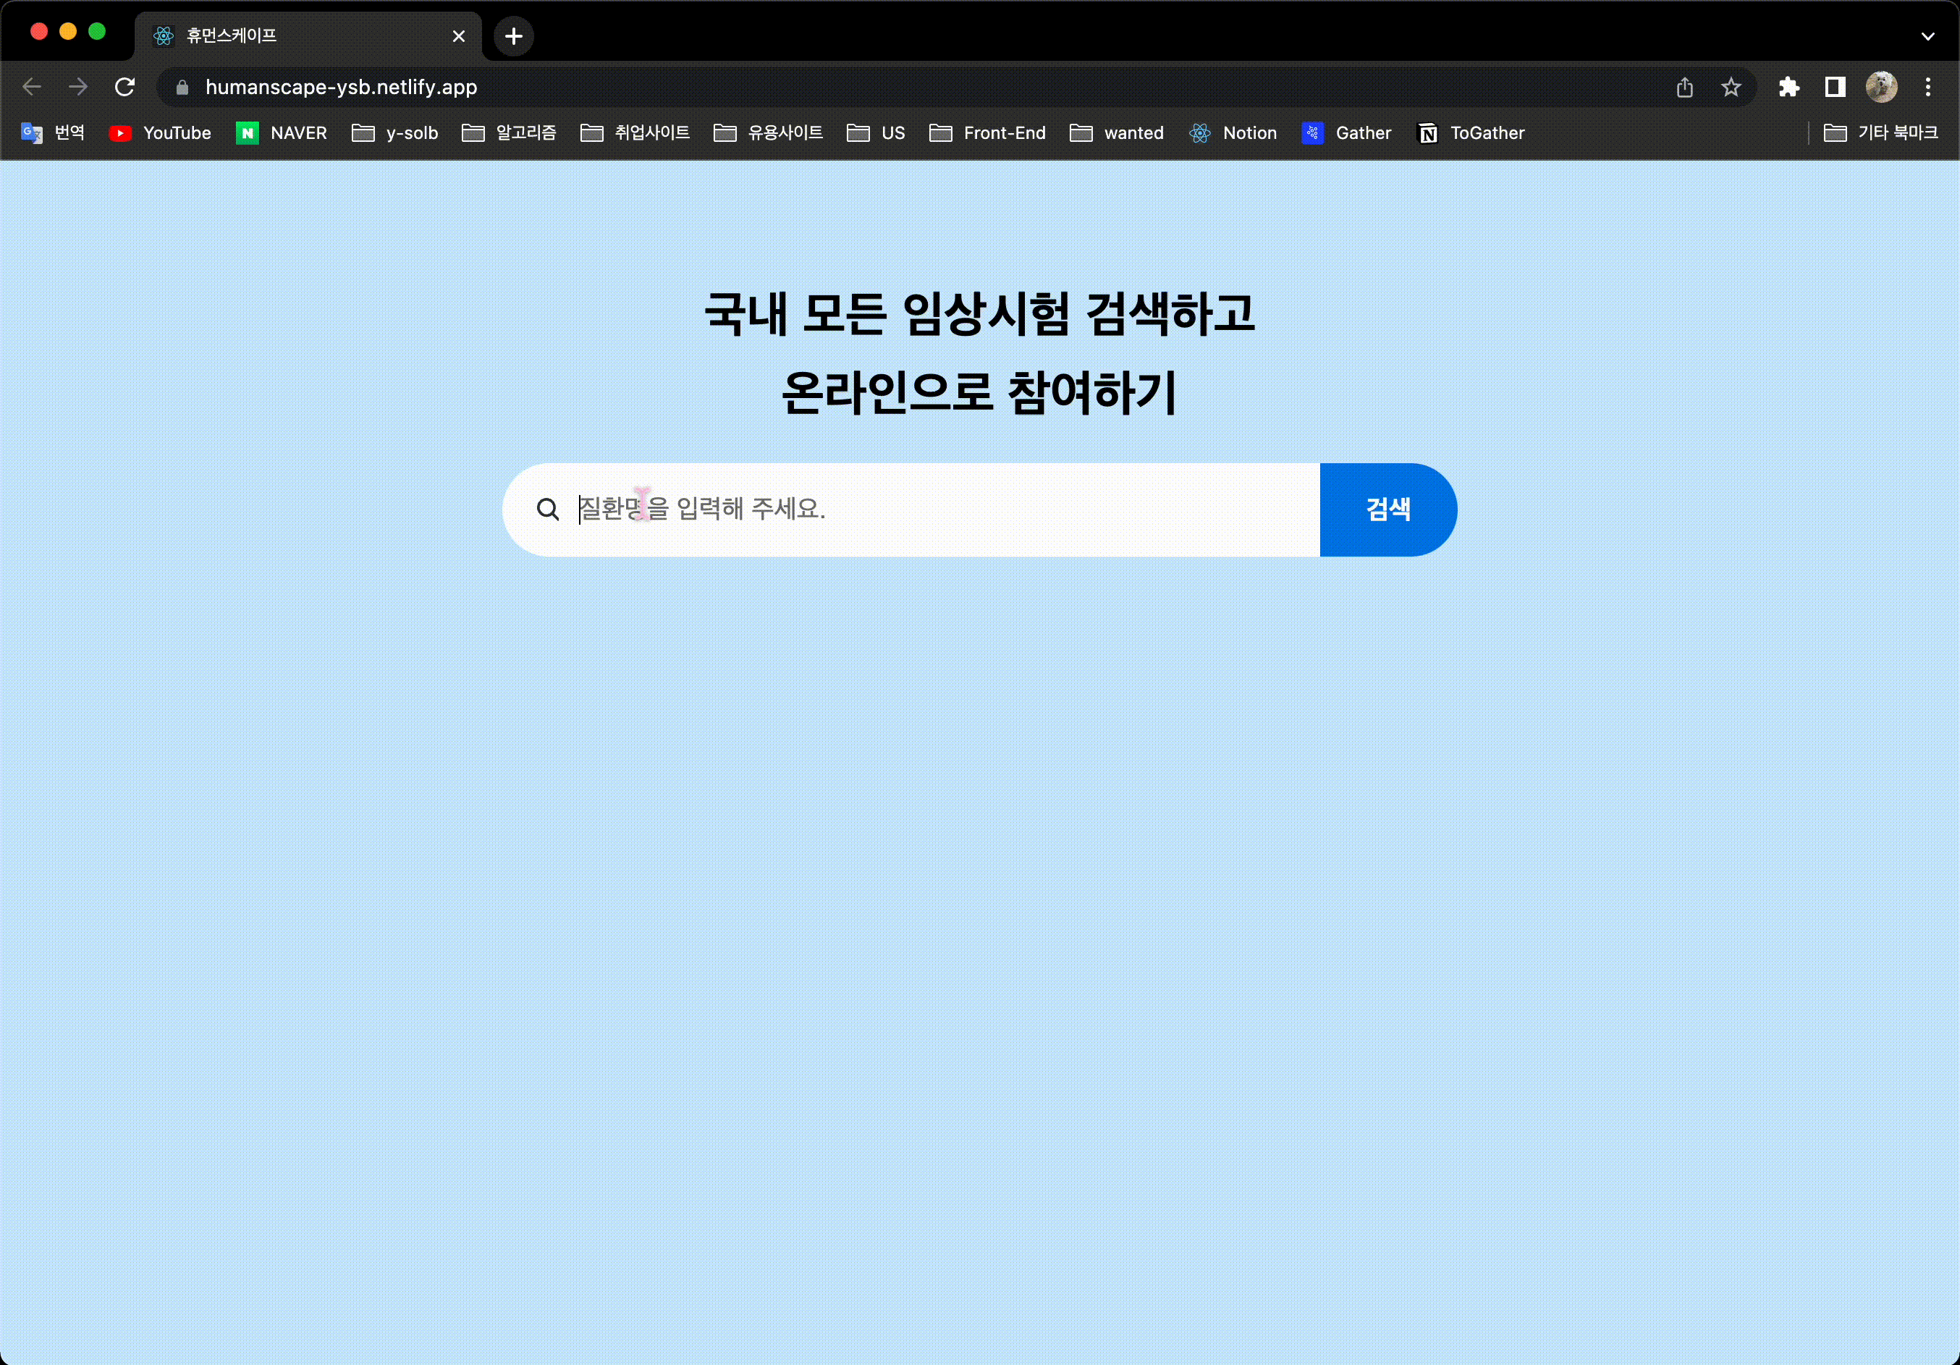Open the 번역 bookmark
Screen dimensions: 1960x1365
click(53, 133)
